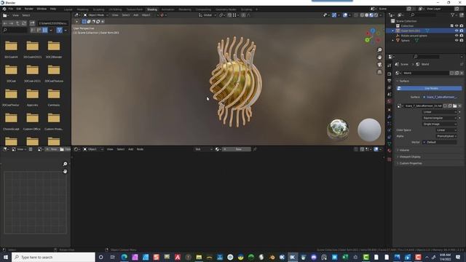Click the Use Nodes button
Screen dimensions: 466x262
(x=429, y=88)
